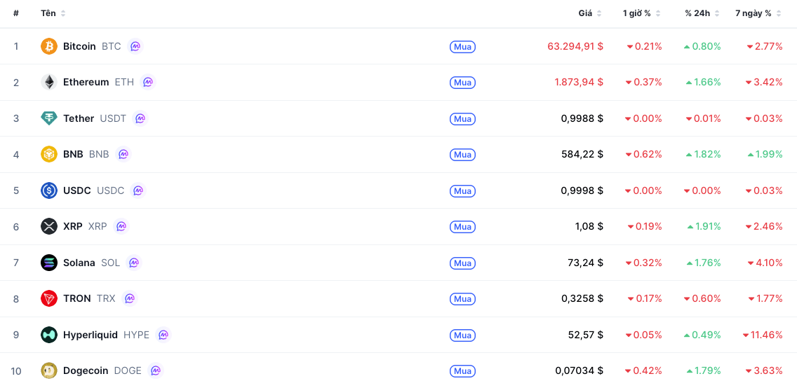Viewport: 797px width, 388px height.
Task: Open the chat bubble icon next to TRX
Action: pyautogui.click(x=130, y=298)
